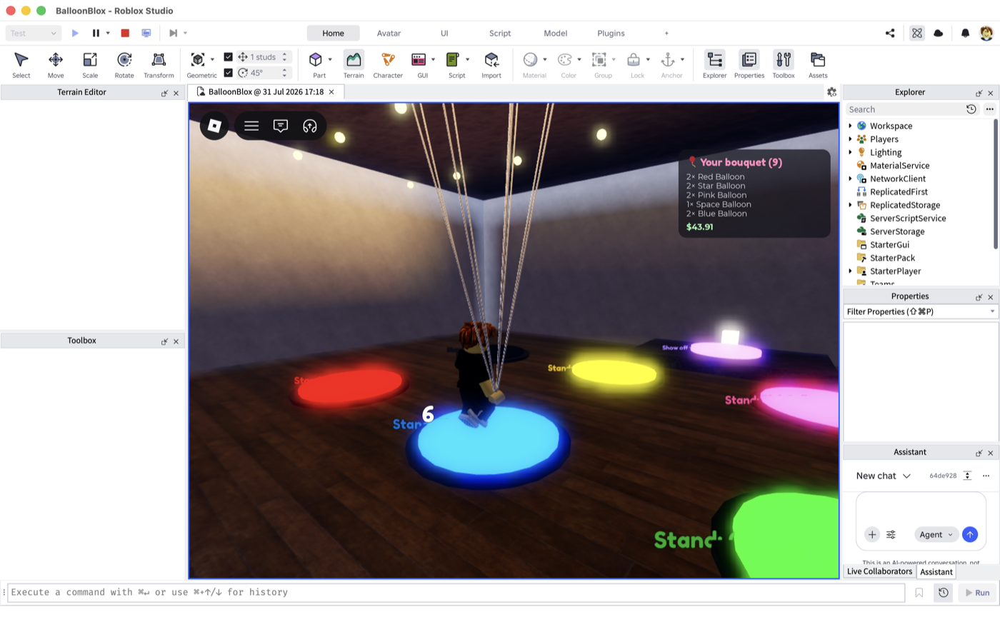
Task: Pick the Rotate tool
Action: [124, 64]
